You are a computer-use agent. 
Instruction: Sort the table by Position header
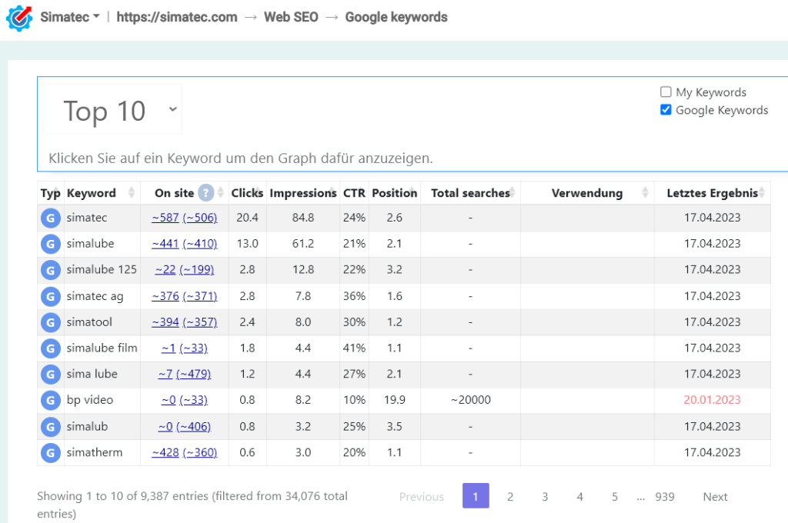point(395,193)
